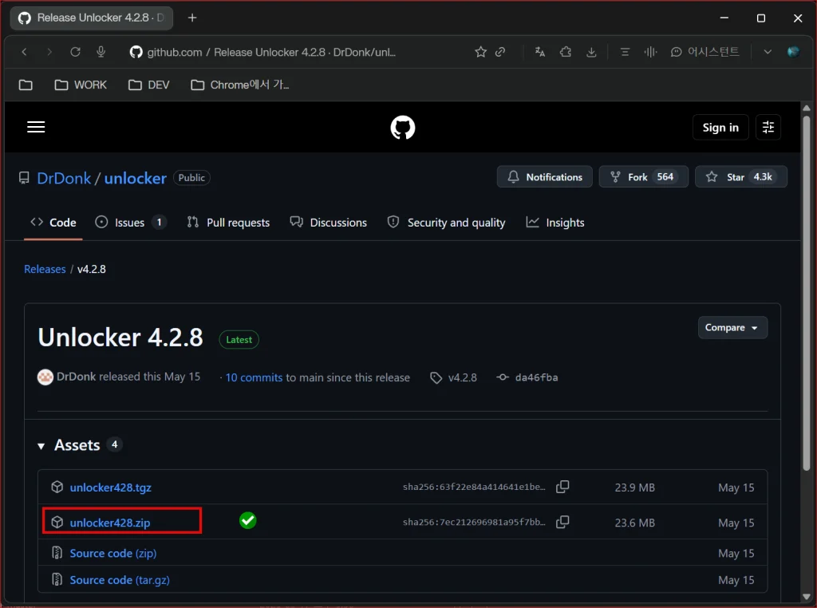Open the browser downloads icon
The height and width of the screenshot is (608, 817).
pyautogui.click(x=591, y=52)
